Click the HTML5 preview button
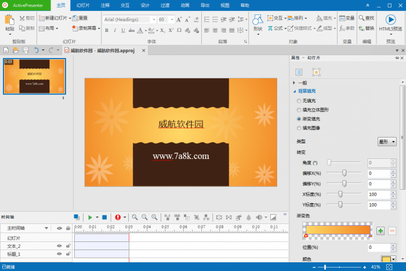The height and width of the screenshot is (271, 406). pos(390,23)
